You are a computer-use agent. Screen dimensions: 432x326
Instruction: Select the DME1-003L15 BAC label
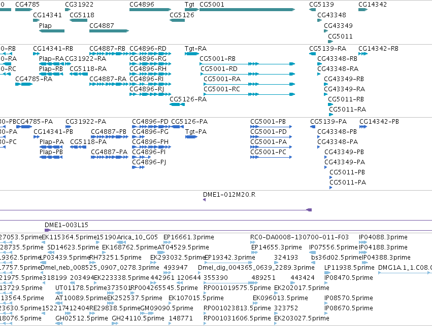(x=67, y=225)
